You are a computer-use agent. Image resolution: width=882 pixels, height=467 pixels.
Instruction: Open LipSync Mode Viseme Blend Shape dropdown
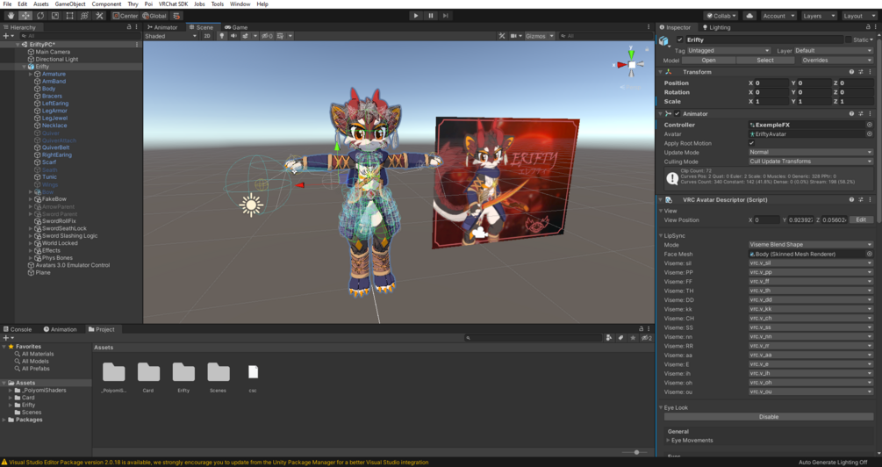(811, 245)
